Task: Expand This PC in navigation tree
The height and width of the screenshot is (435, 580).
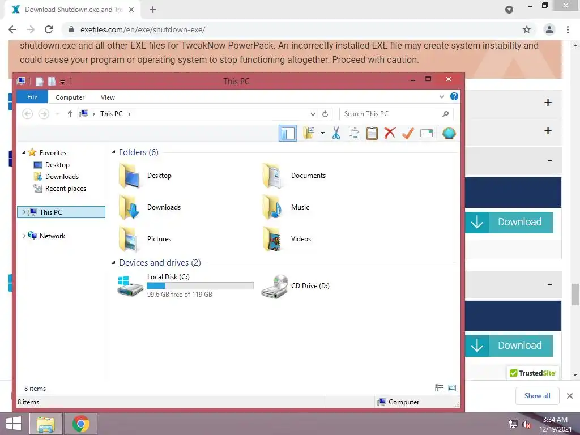Action: point(24,212)
